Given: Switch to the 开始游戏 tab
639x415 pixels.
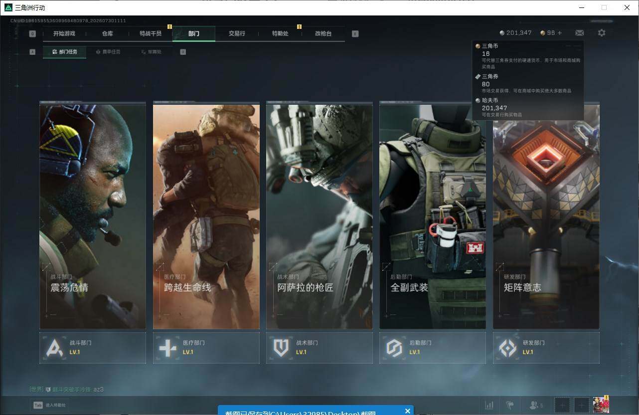Looking at the screenshot, I should pos(64,33).
